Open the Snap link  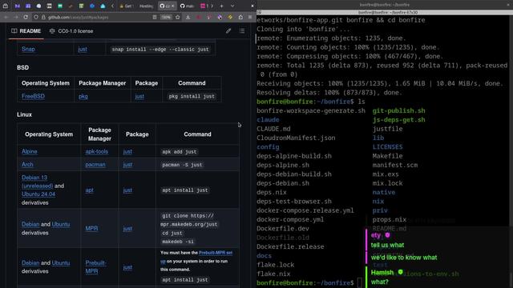click(x=28, y=49)
